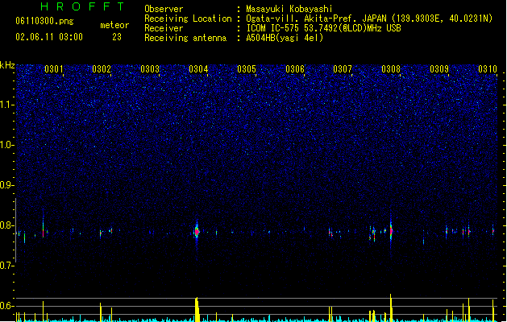The image size is (507, 322).
Task: Click the strong meteor echo below the 0308 marker
Action: tap(391, 230)
